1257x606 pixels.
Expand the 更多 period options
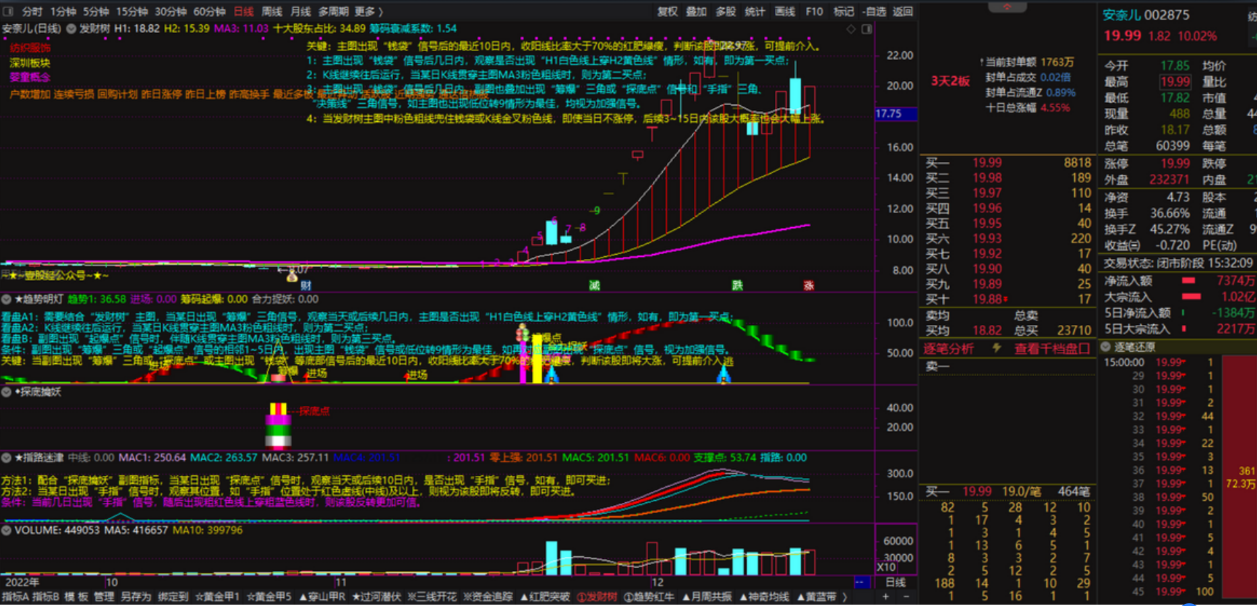pos(368,11)
